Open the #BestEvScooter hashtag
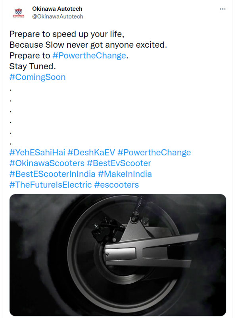This screenshot has height=318, width=238. click(119, 163)
